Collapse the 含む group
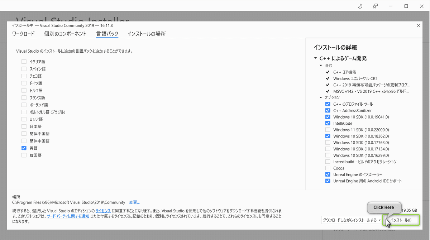This screenshot has height=240, width=430. click(x=321, y=66)
